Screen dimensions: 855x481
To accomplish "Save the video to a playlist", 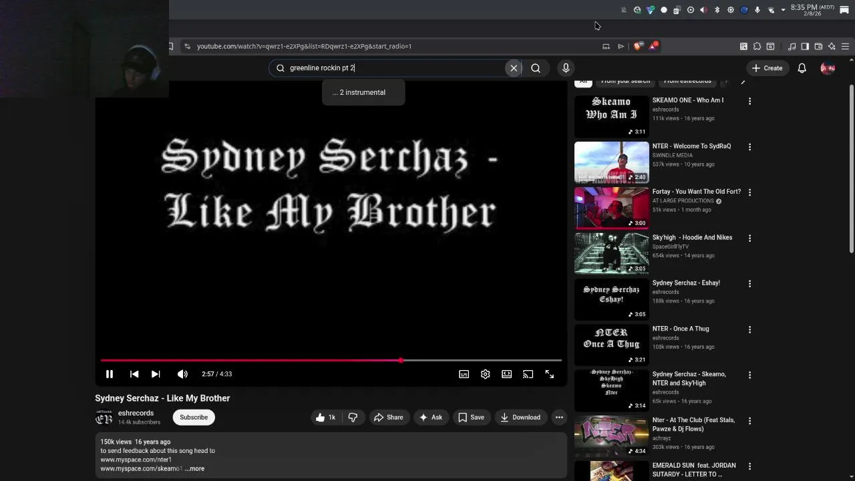I will click(x=471, y=418).
